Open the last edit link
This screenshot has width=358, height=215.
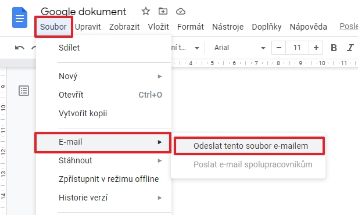349,26
